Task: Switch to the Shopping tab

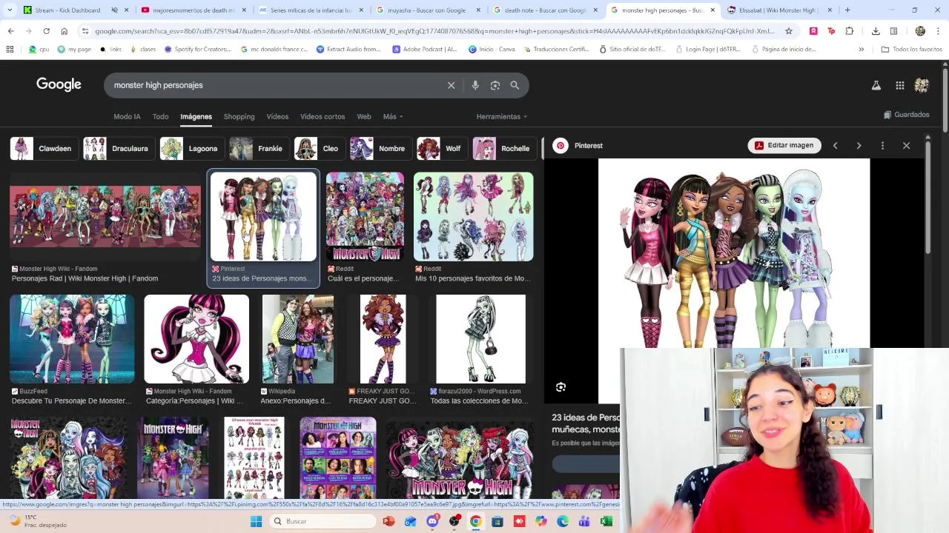Action: (239, 117)
